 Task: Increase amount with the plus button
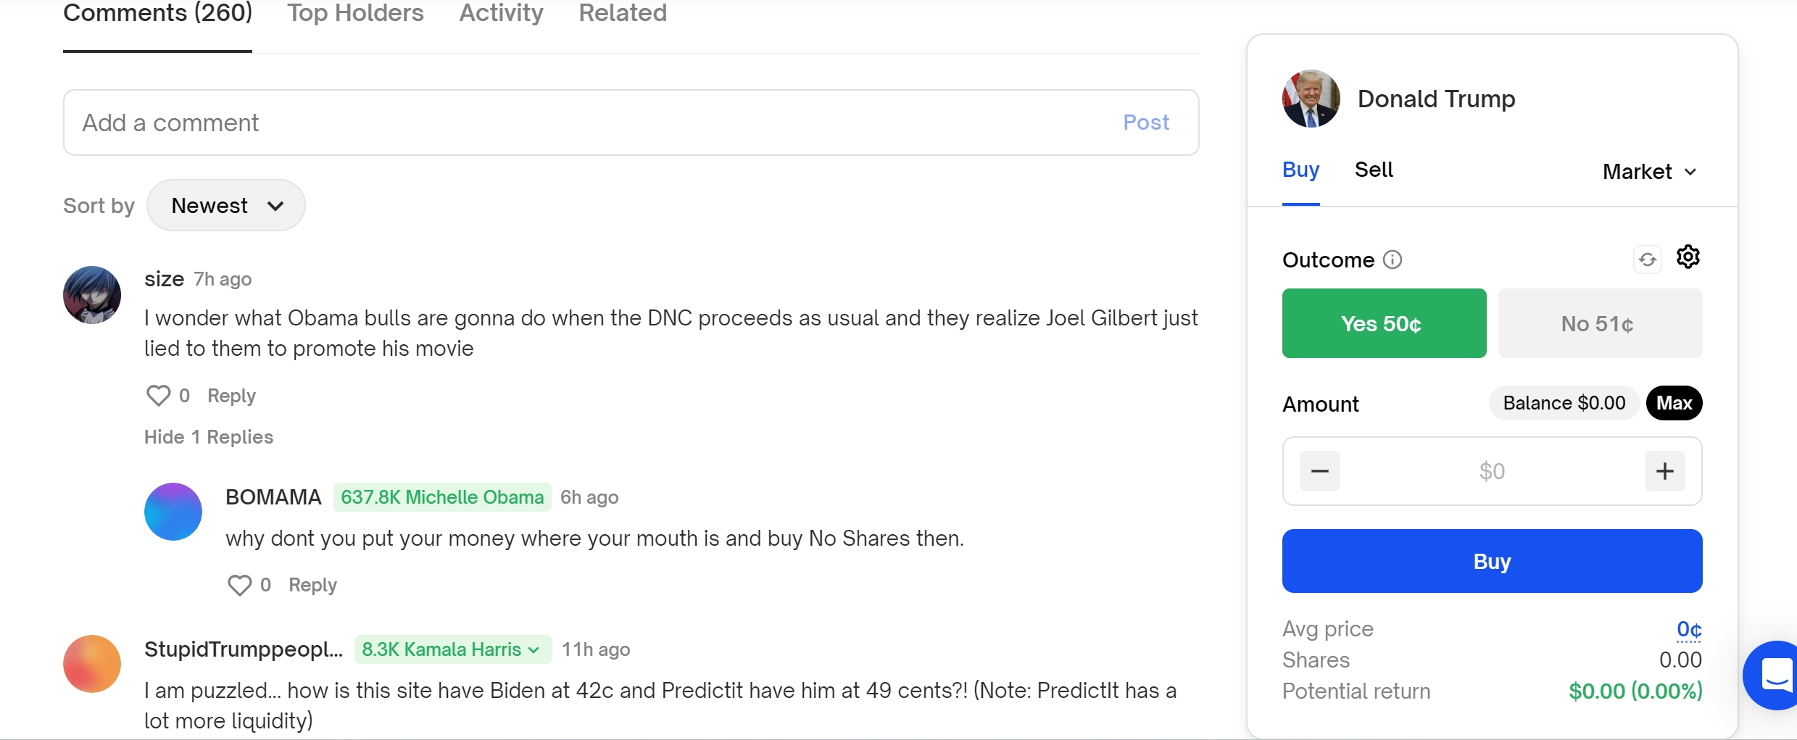(x=1664, y=471)
